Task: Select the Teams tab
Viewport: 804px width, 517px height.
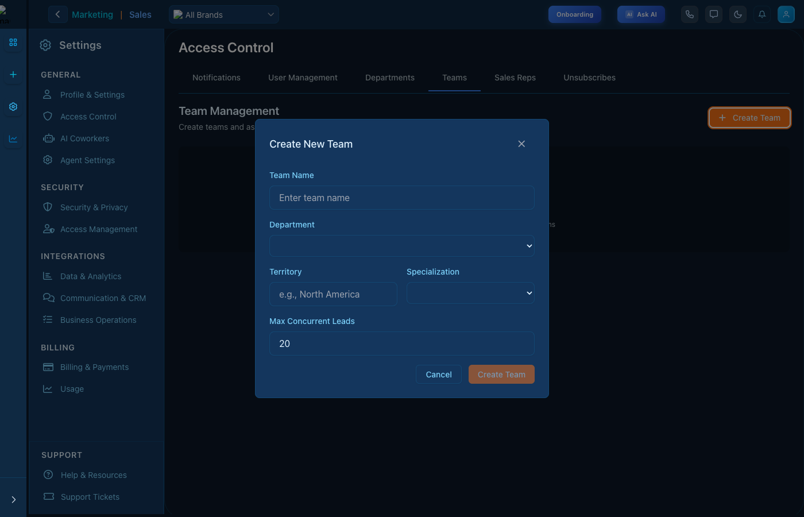Action: pyautogui.click(x=454, y=78)
